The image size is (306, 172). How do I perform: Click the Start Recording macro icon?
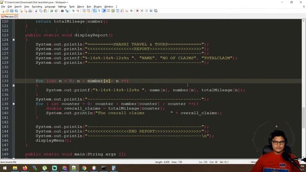pos(137,11)
